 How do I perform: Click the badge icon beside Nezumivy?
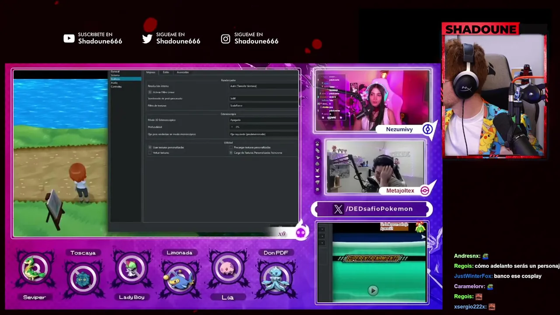[x=427, y=129]
